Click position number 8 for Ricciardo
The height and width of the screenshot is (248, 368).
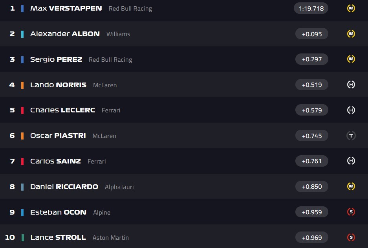click(12, 187)
